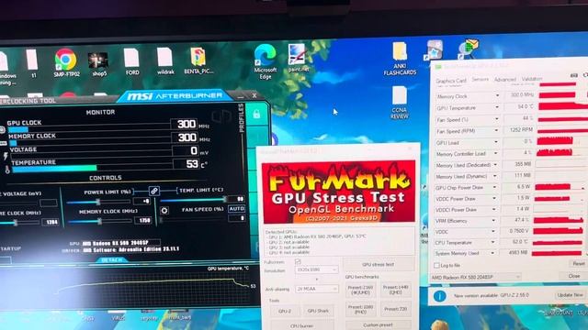Open GPU Shark tool from FurMark
Viewport: 588px width, 330px height.
point(318,311)
